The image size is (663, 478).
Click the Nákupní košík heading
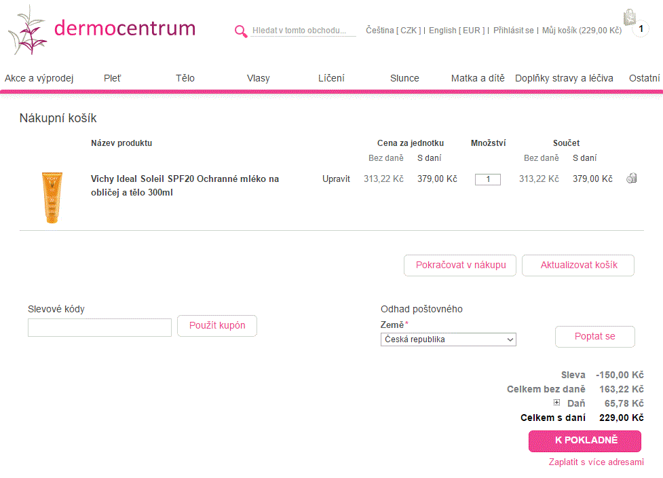click(x=58, y=118)
